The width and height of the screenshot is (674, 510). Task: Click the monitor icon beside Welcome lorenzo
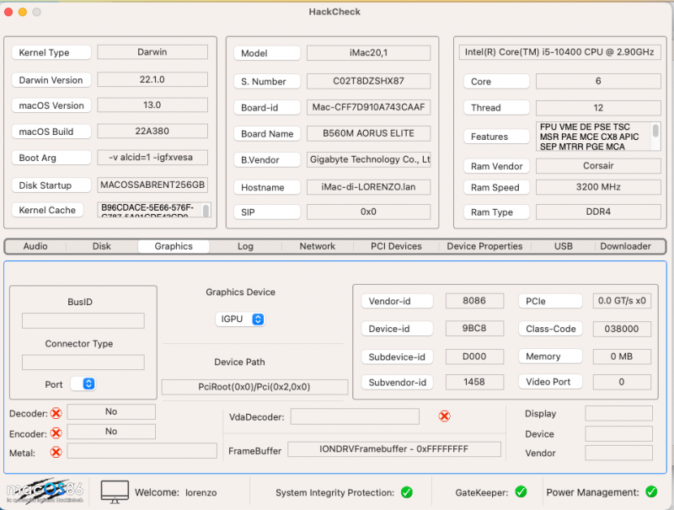tap(114, 491)
